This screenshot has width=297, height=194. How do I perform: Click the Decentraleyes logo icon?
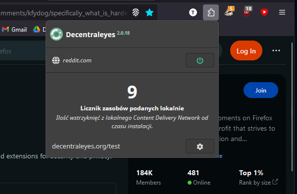pyautogui.click(x=56, y=34)
